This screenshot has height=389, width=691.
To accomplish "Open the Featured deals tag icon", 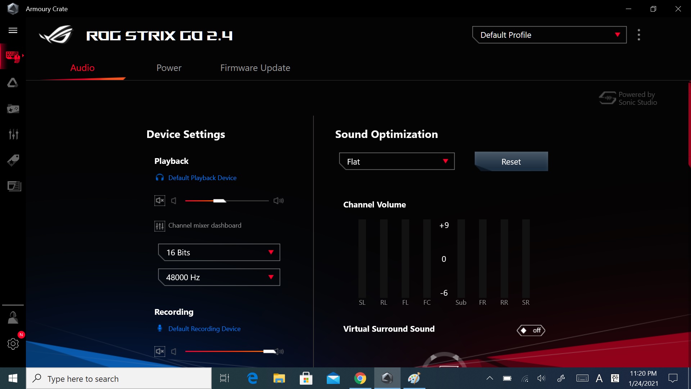I will (13, 160).
